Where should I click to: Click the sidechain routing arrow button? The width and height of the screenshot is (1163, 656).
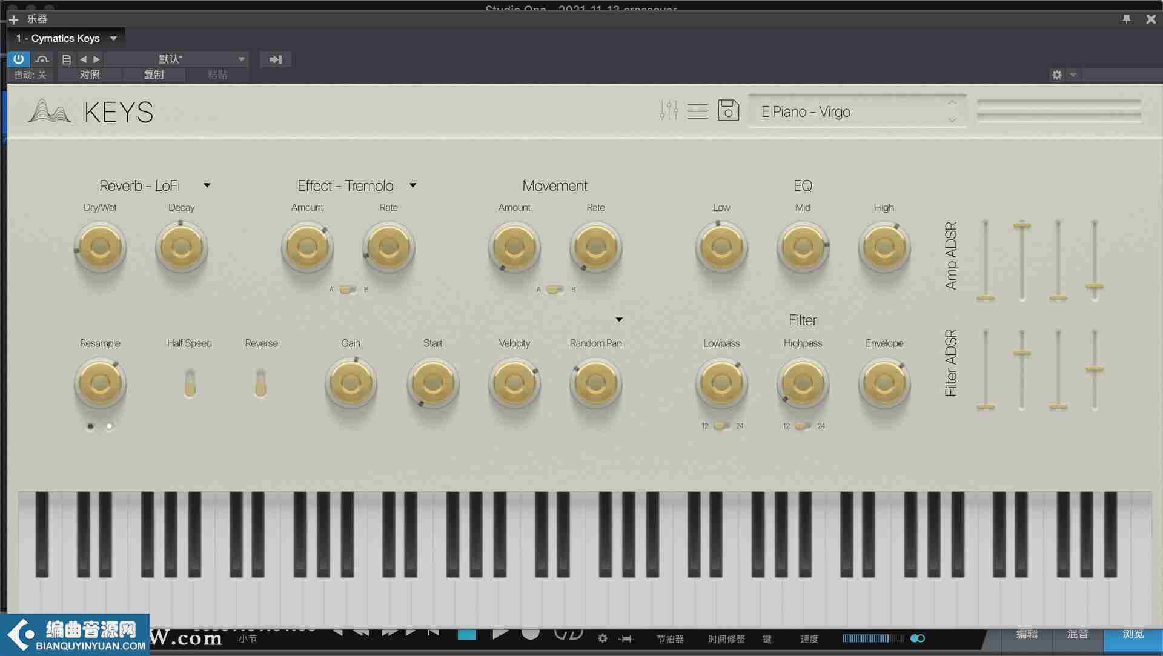[x=276, y=59]
